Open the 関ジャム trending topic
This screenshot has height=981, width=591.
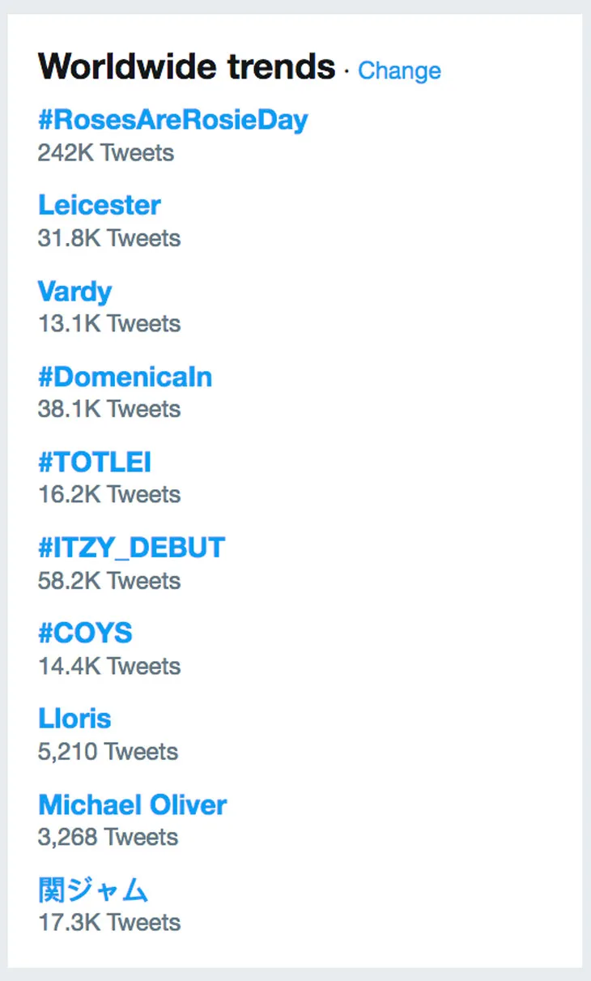click(x=93, y=890)
